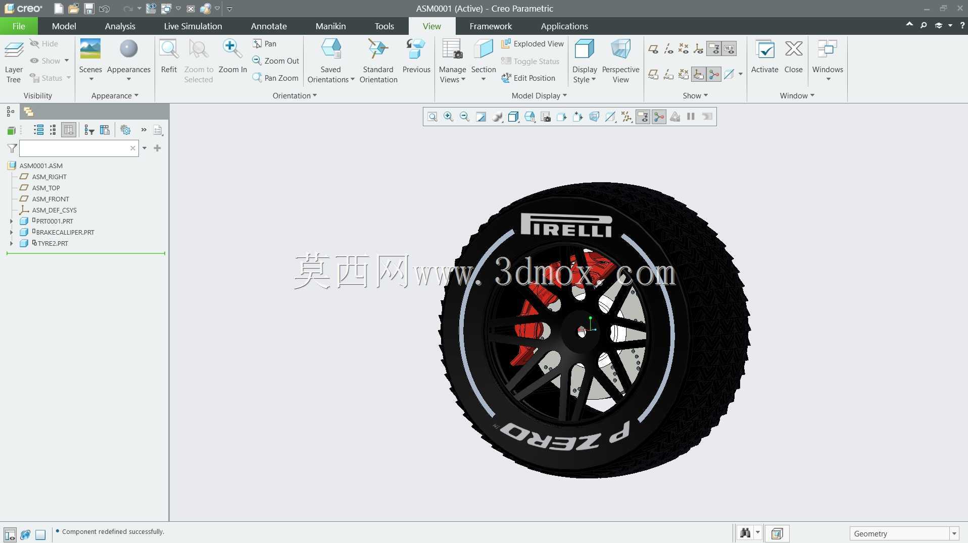968x543 pixels.
Task: Open the Layer Tree tab icon in the navigator
Action: point(28,112)
